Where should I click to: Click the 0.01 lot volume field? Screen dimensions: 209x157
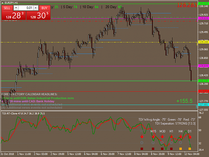click(26, 8)
